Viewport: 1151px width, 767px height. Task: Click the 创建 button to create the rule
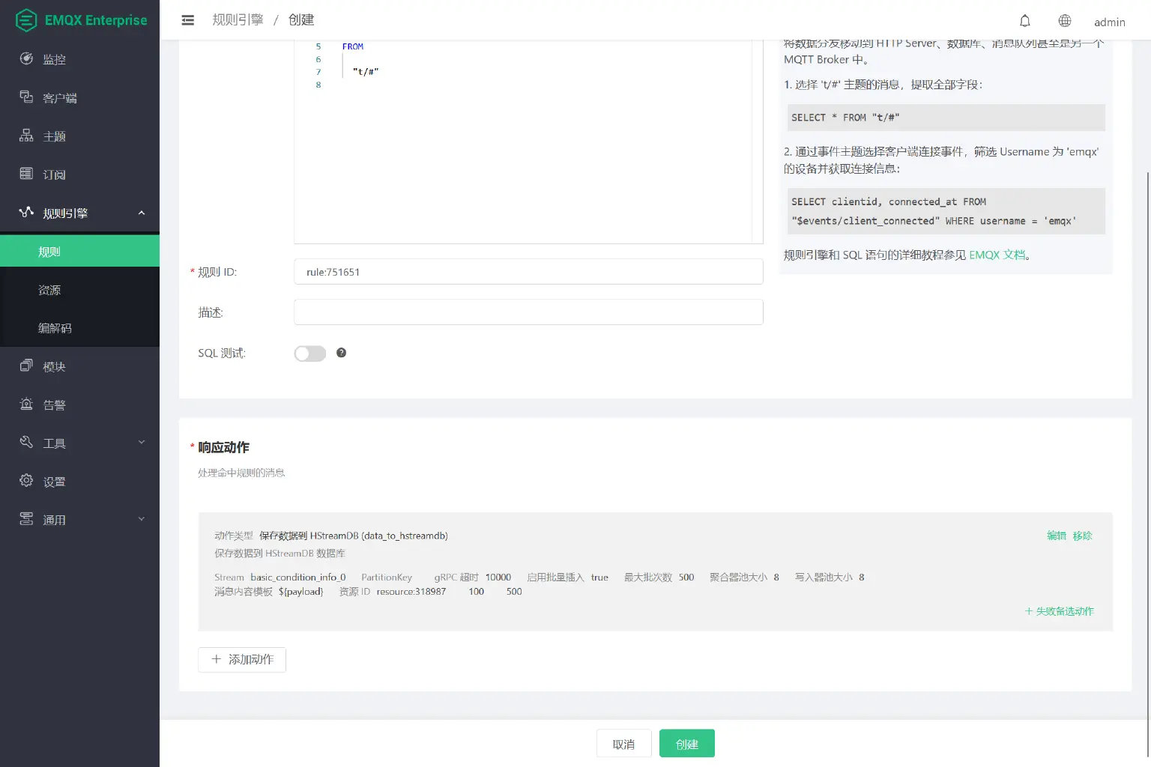tap(686, 743)
